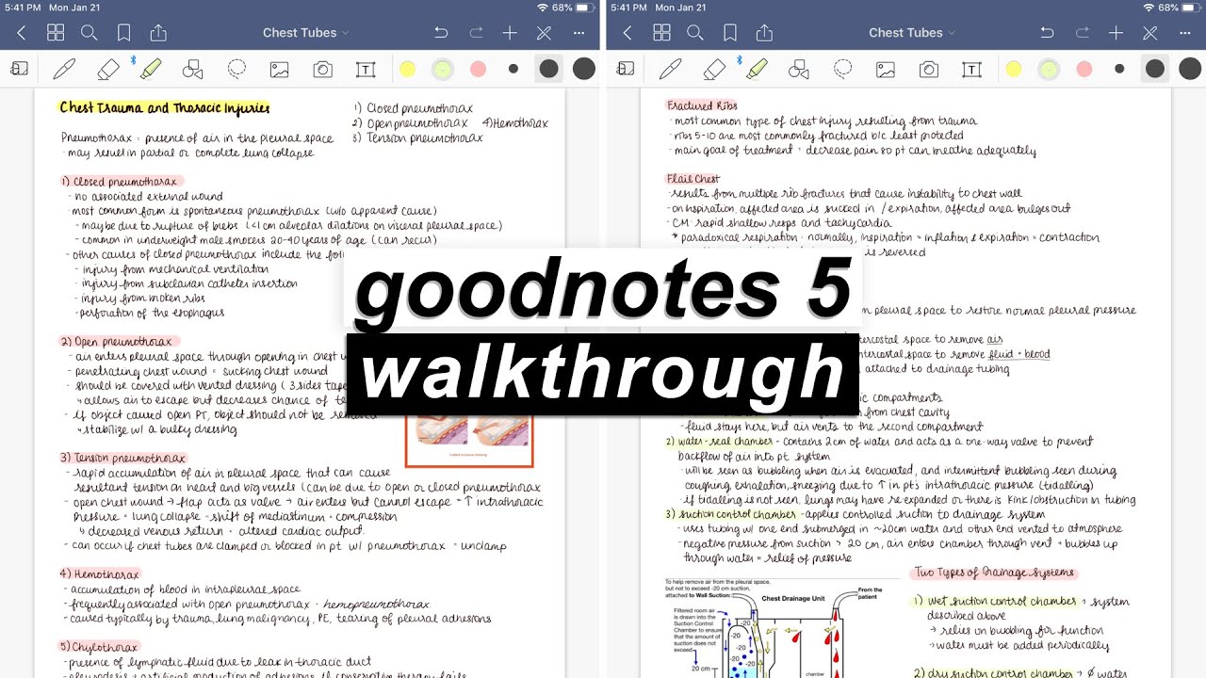Toggle read-only pencil mode in Fractured Ribs window
Screen dimensions: 1206x678
[x=1150, y=33]
